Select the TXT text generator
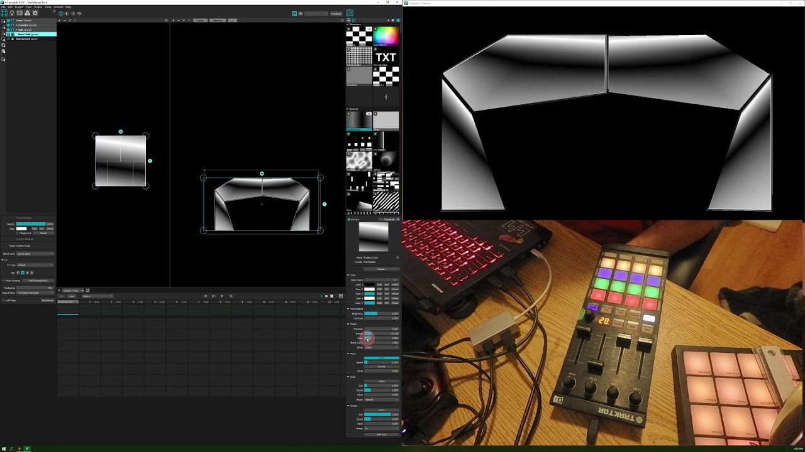This screenshot has height=452, width=805. [x=386, y=56]
